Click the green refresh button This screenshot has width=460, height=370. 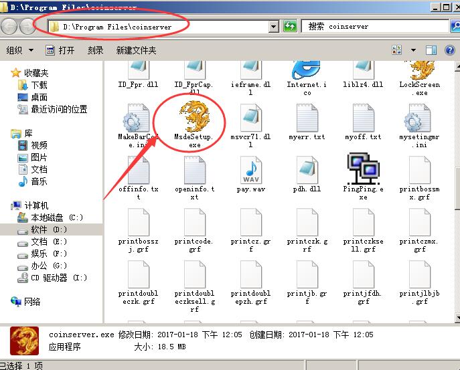click(290, 27)
